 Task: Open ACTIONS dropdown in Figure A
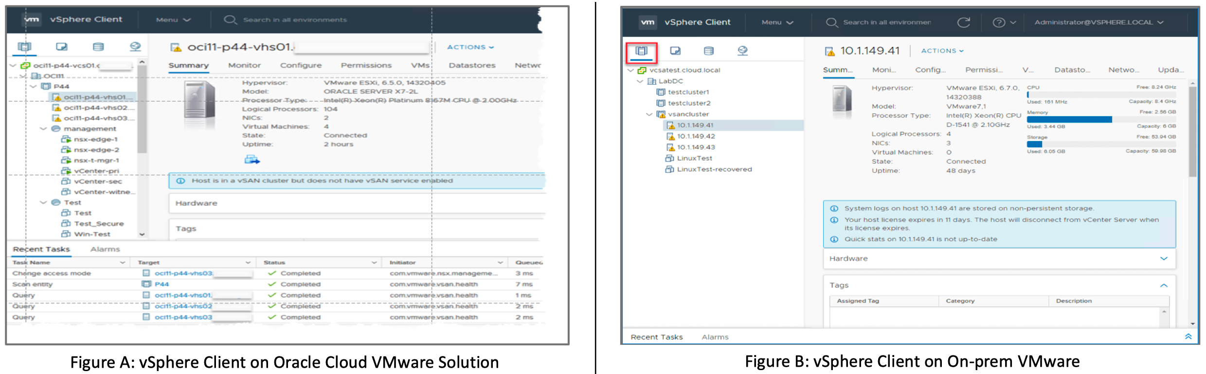tap(470, 47)
